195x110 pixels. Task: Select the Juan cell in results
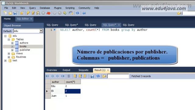pyautogui.click(x=58, y=96)
